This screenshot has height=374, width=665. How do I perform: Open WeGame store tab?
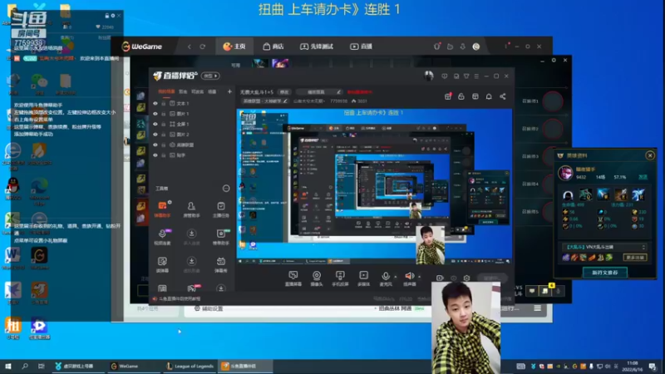click(x=273, y=47)
